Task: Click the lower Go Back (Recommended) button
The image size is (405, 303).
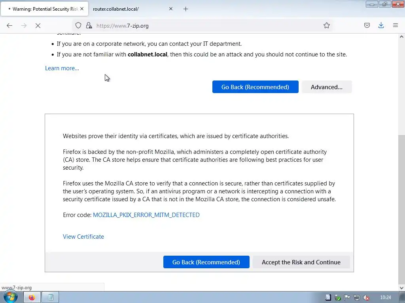Action: click(x=206, y=262)
